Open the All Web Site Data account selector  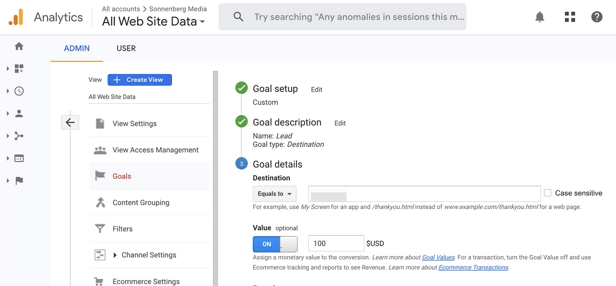[x=153, y=22]
